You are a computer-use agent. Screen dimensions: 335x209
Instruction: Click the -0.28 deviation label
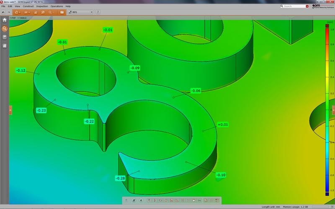tap(120, 178)
